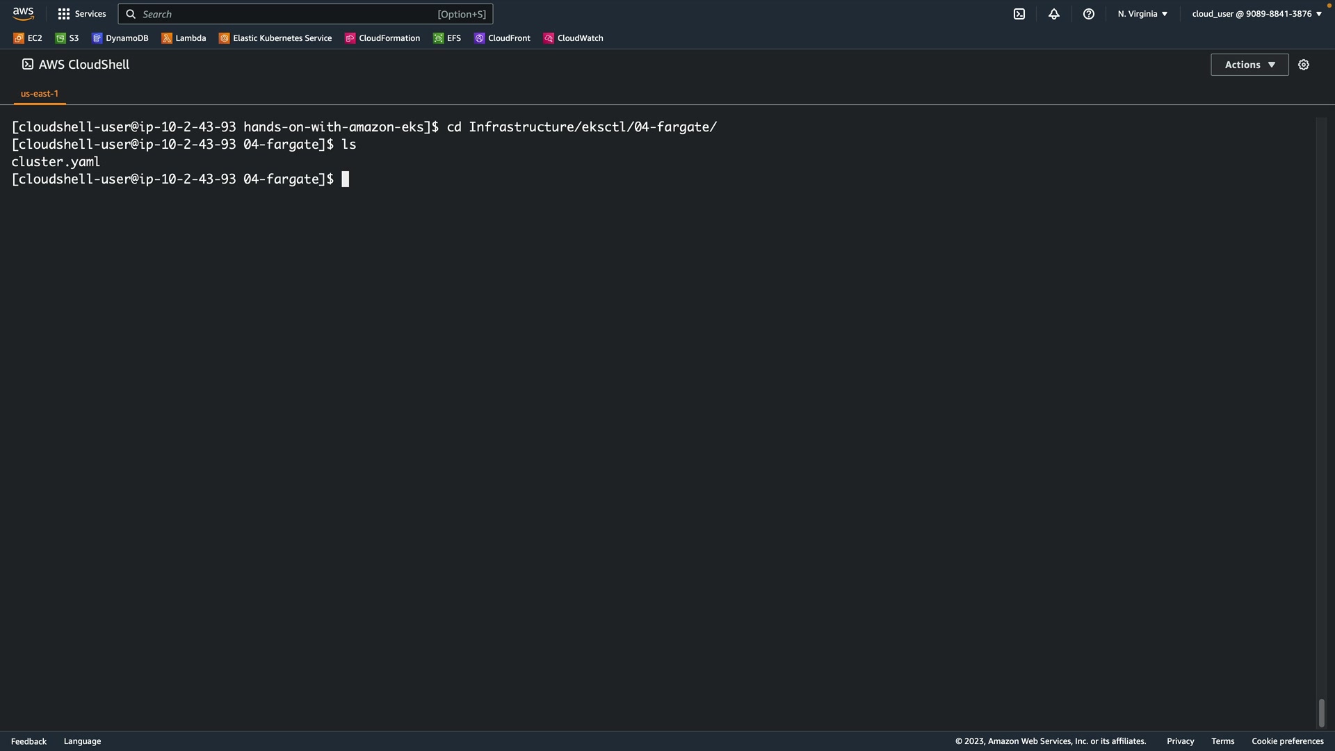
Task: Click the AWS logo home icon
Action: click(23, 13)
